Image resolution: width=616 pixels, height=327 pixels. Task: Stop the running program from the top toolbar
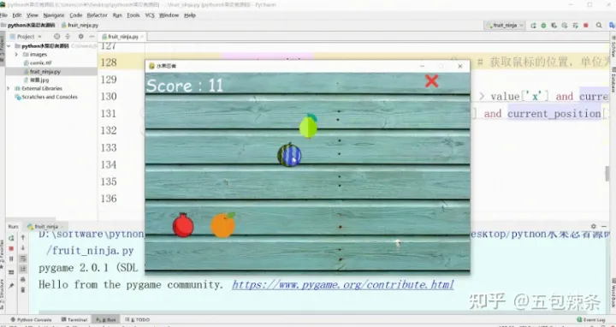coord(586,25)
